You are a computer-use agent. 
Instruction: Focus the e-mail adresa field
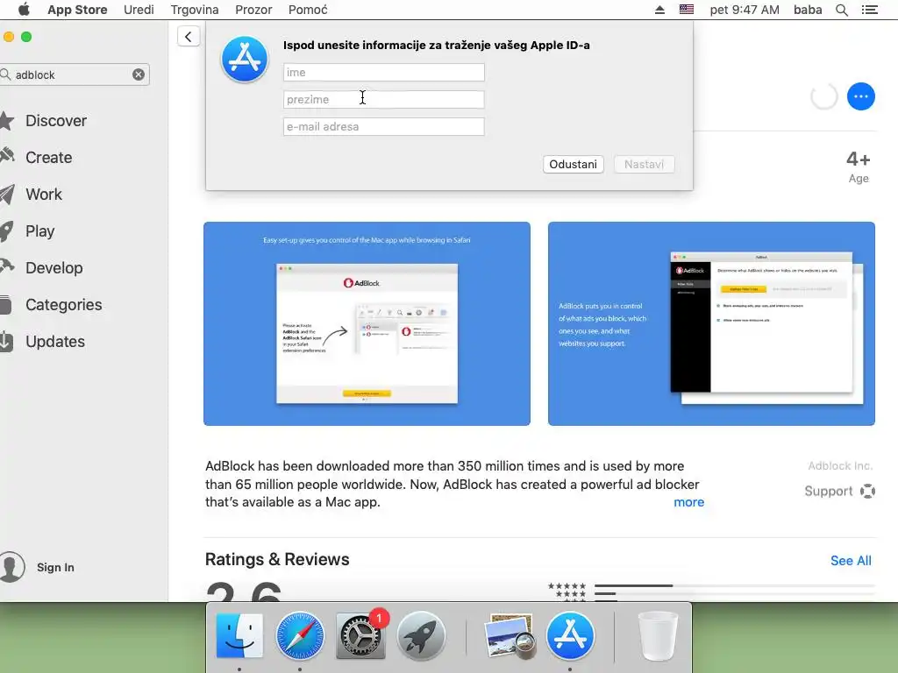pyautogui.click(x=384, y=126)
